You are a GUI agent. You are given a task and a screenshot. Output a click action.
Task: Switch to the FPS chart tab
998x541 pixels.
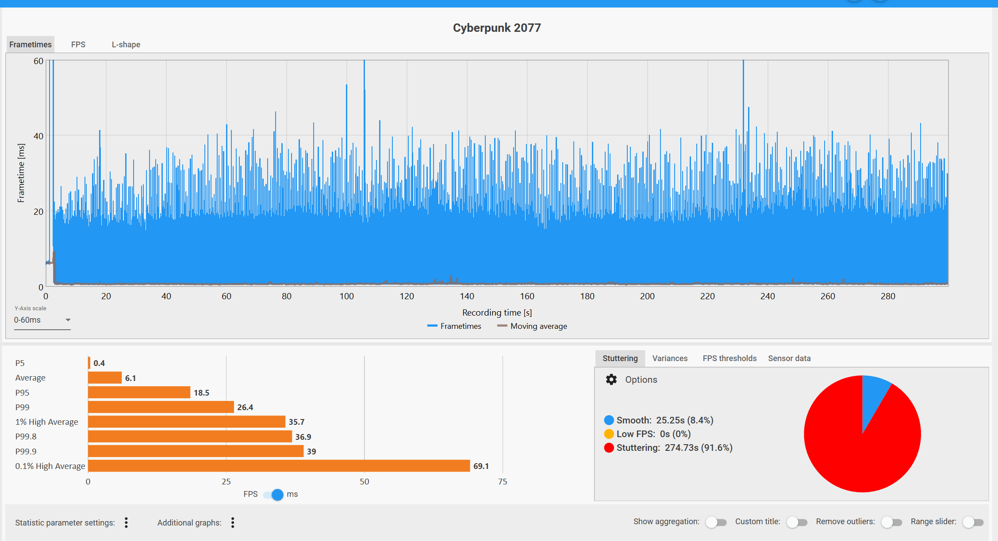tap(78, 45)
